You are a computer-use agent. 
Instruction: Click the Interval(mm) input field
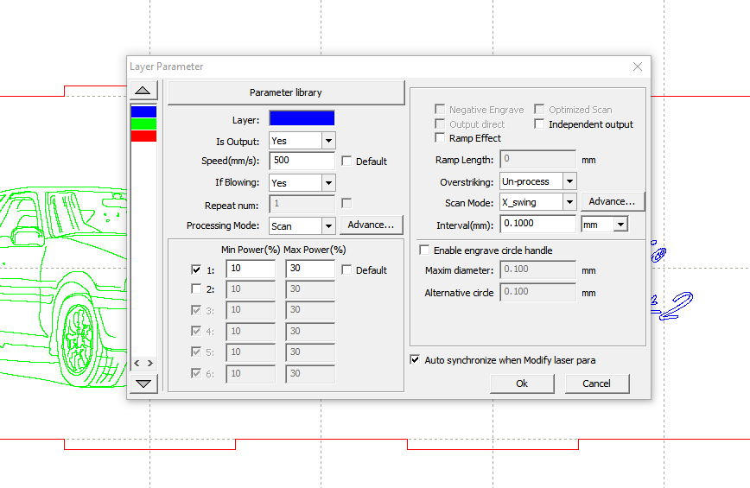537,224
